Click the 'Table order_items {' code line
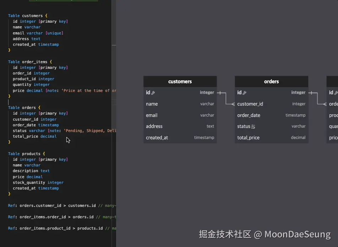Image resolution: width=338 pixels, height=247 pixels. tap(30, 62)
